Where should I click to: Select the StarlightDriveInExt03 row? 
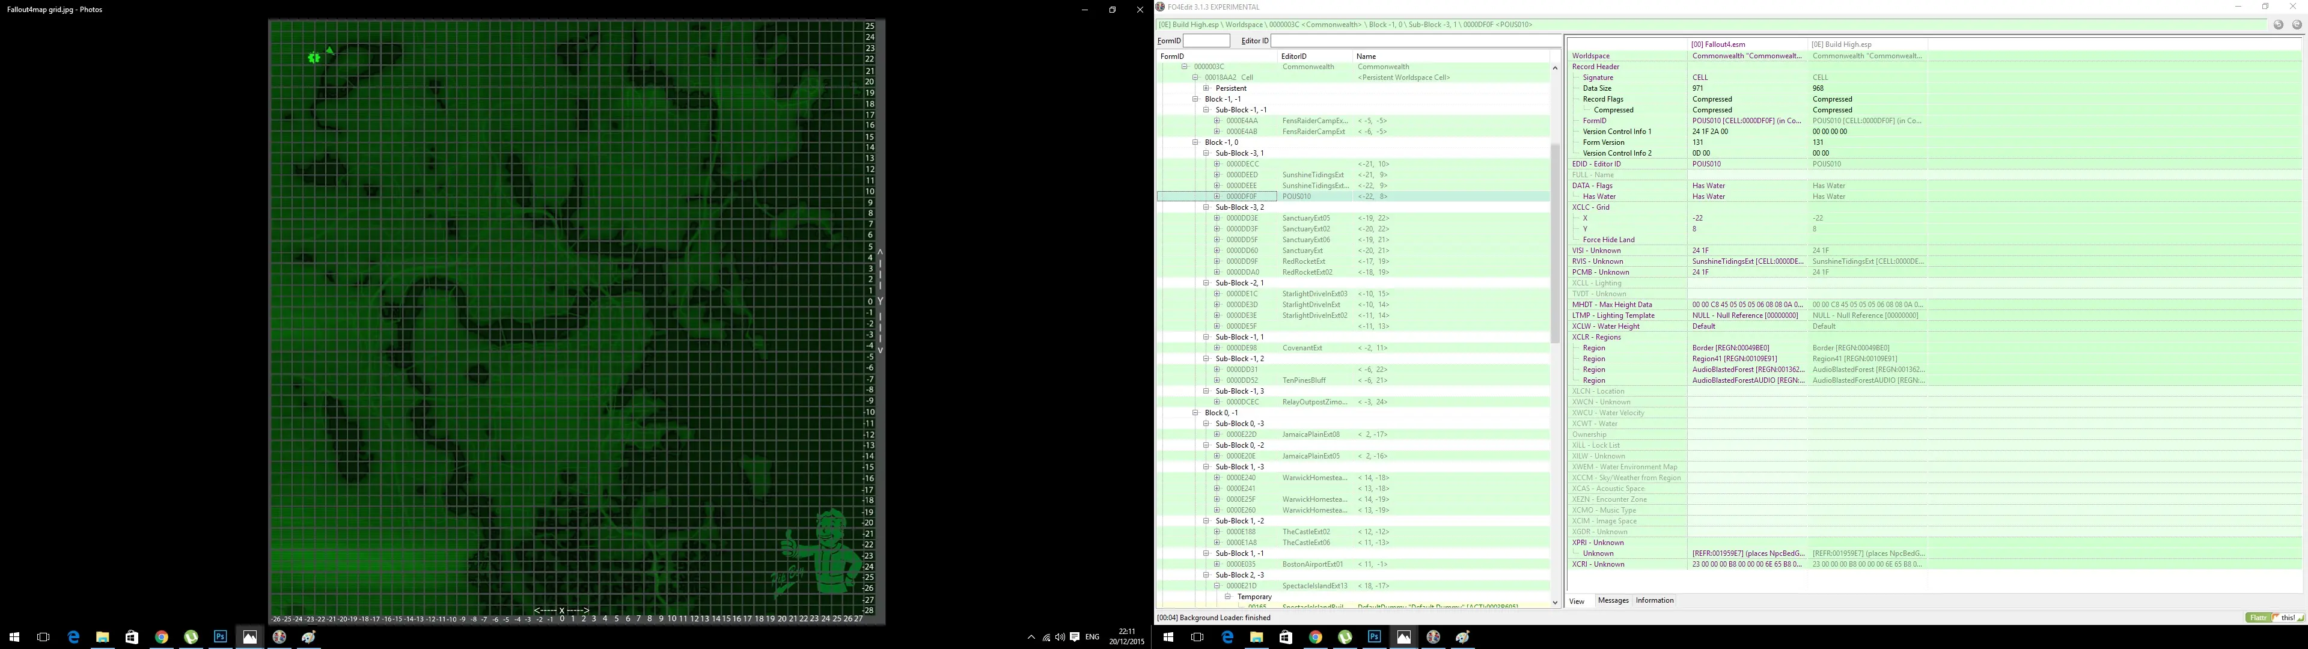[x=1354, y=294]
